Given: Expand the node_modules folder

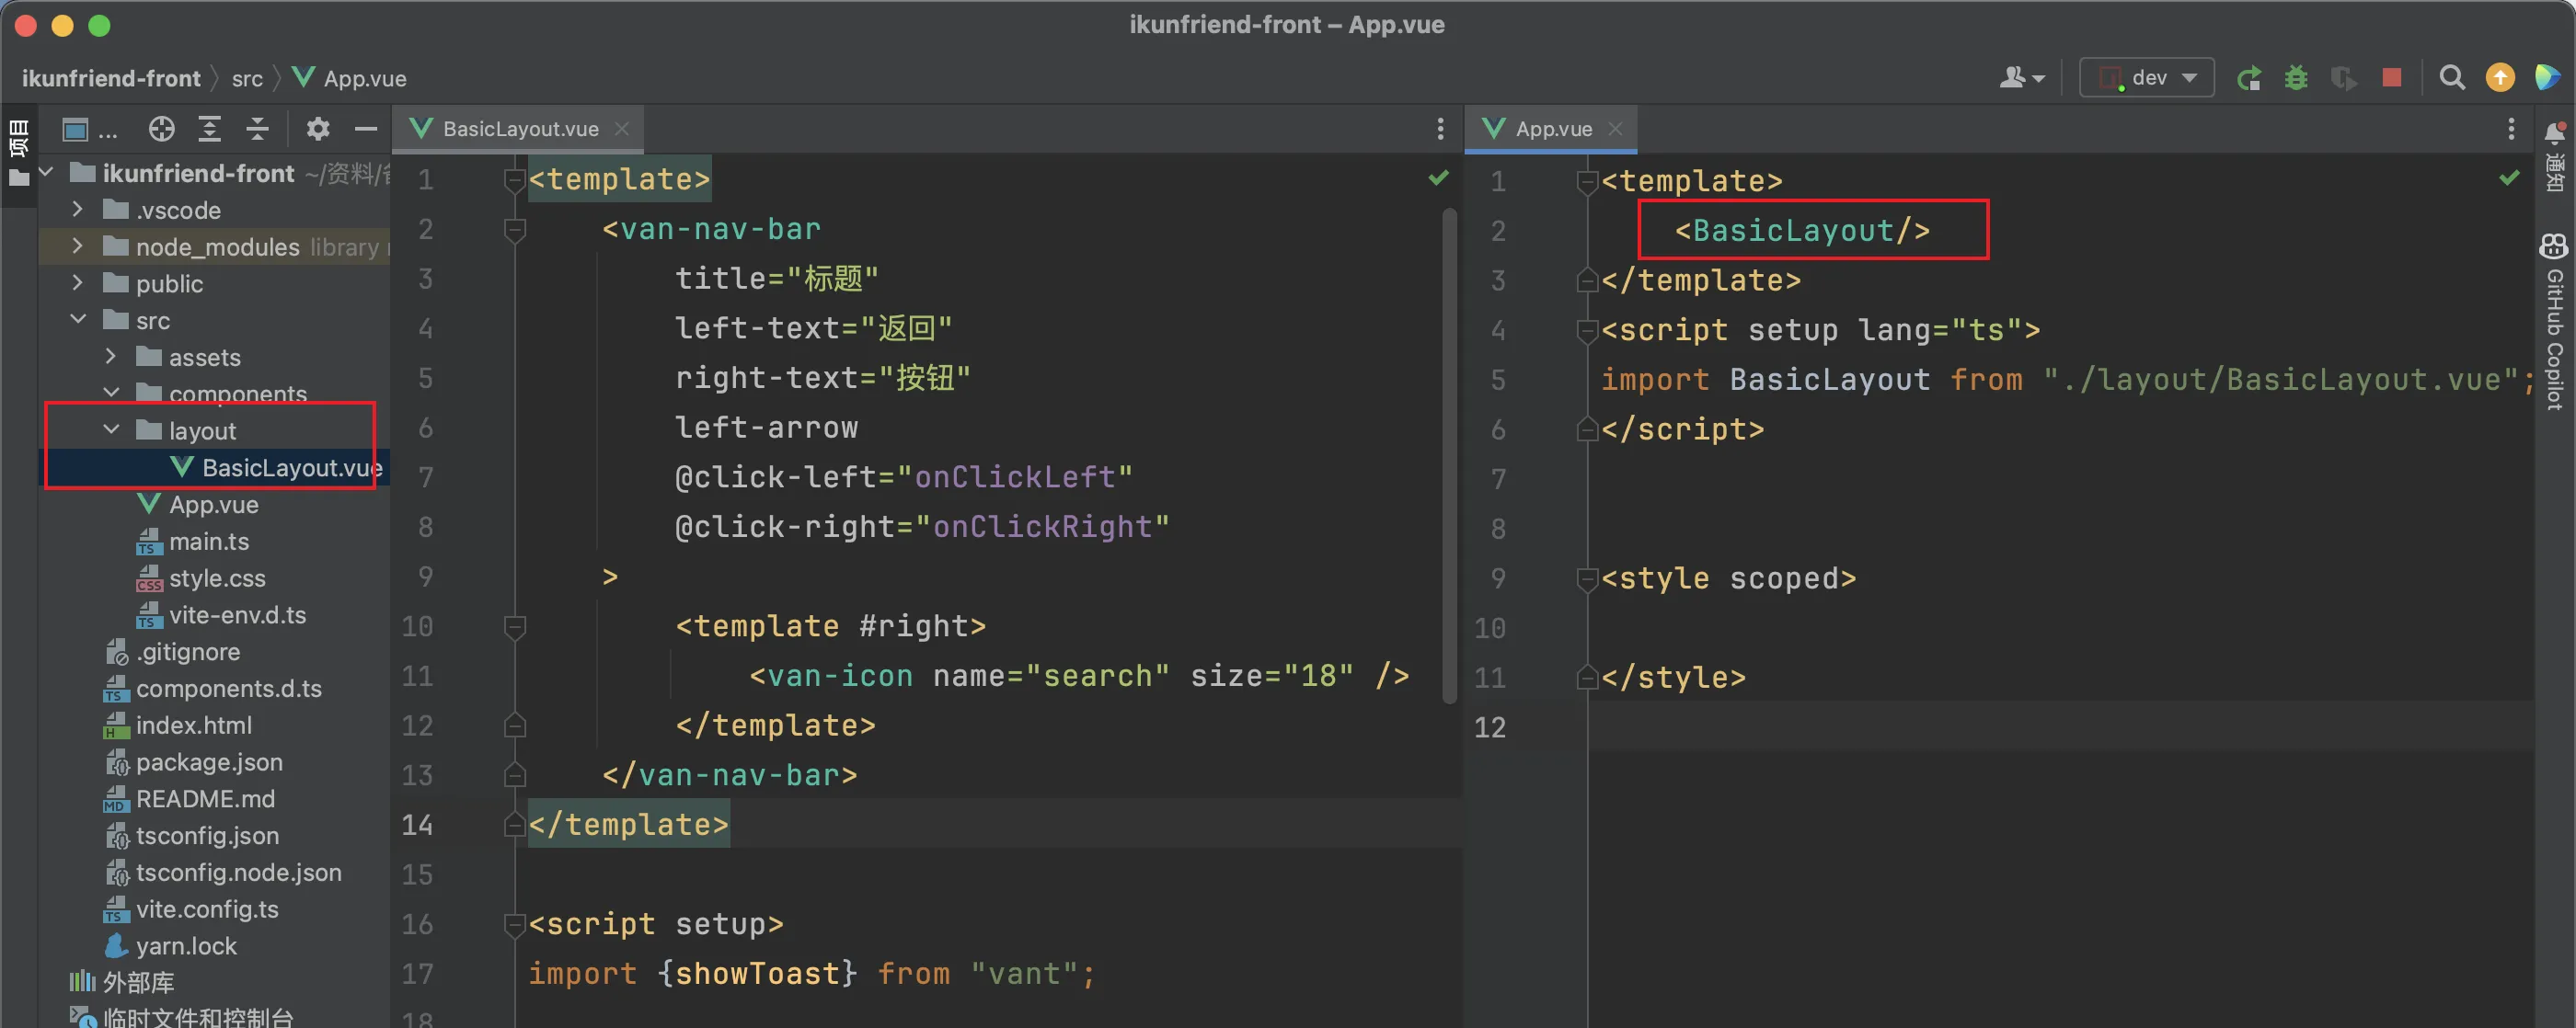Looking at the screenshot, I should (78, 246).
